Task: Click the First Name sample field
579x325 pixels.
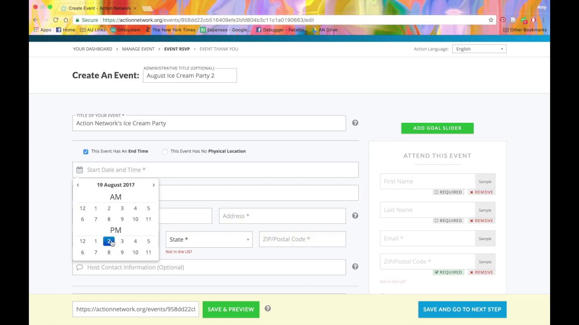Action: click(427, 181)
